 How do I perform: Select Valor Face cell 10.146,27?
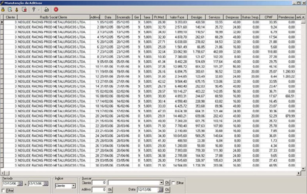point(177,91)
